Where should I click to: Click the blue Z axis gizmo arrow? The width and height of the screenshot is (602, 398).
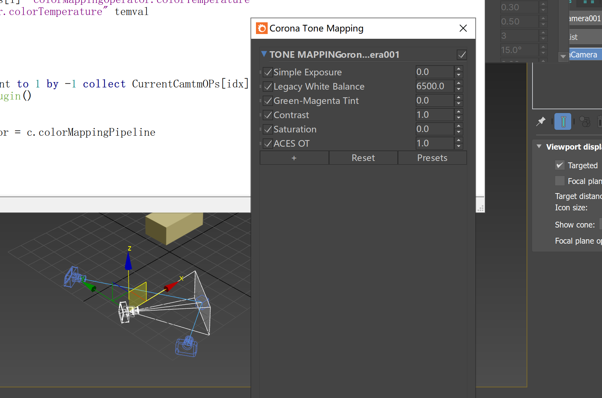128,261
